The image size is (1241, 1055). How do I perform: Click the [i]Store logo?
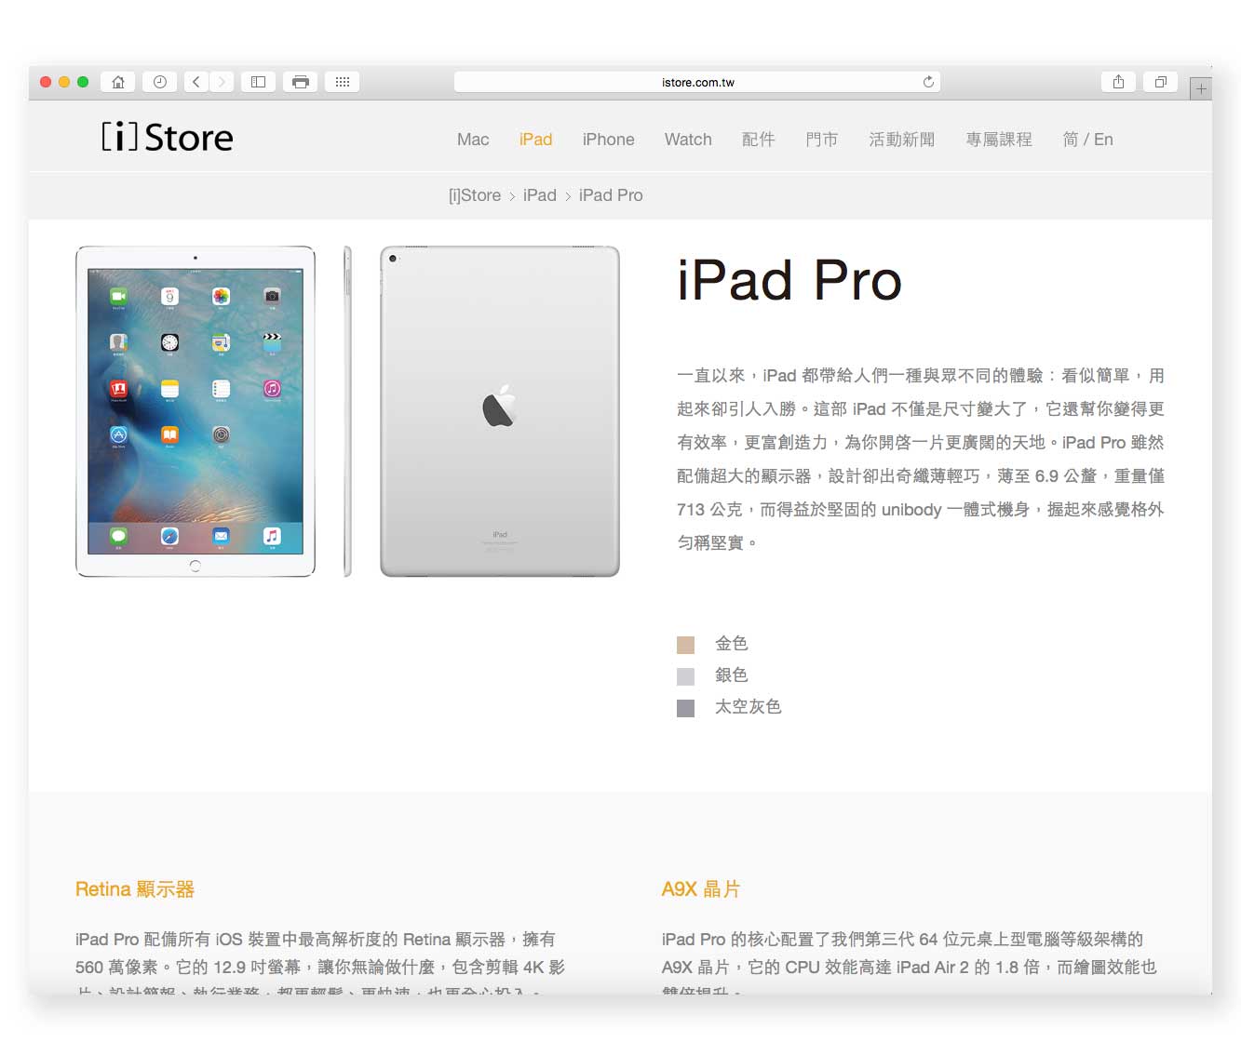(168, 137)
